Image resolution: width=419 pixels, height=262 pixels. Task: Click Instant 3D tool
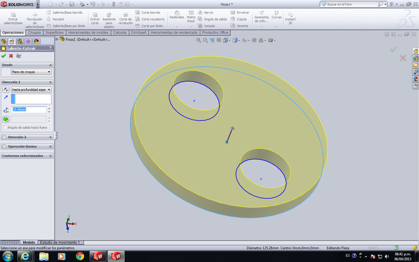(x=290, y=18)
